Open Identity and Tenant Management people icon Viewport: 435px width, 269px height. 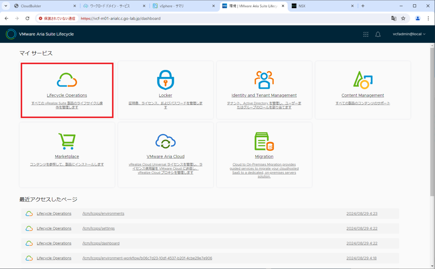pos(264,80)
